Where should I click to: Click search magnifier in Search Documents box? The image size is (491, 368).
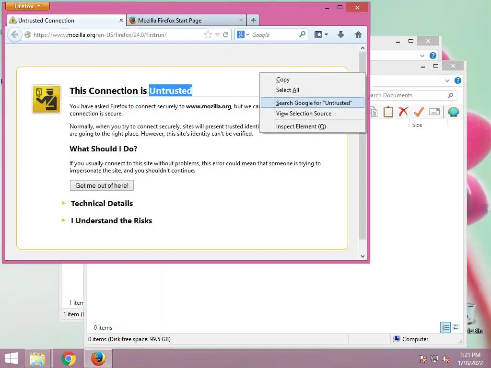450,95
